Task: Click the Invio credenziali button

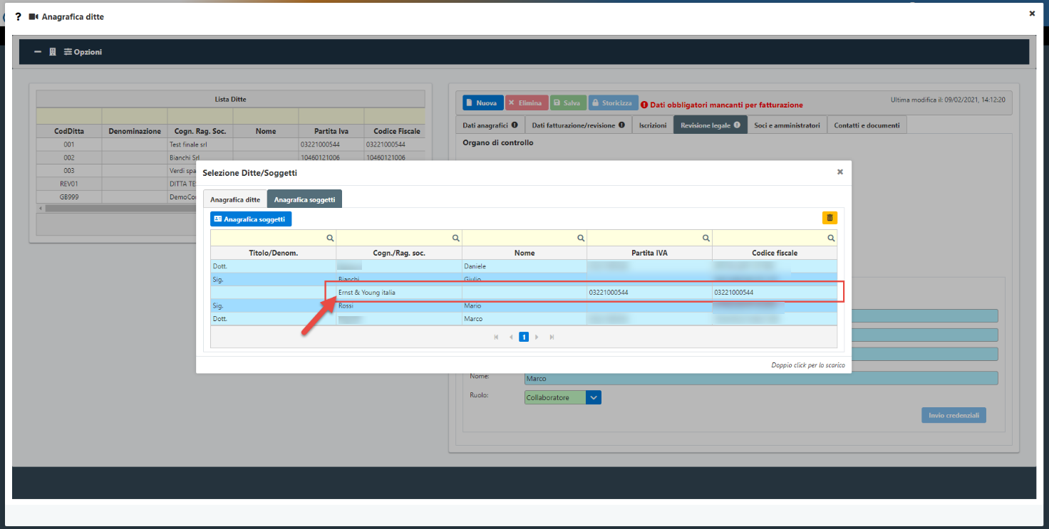Action: click(954, 415)
